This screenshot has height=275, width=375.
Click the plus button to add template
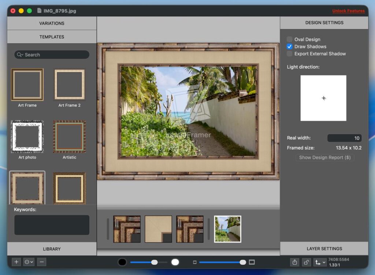pos(16,262)
